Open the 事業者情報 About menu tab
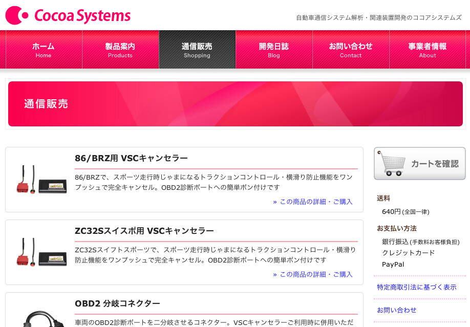 [x=428, y=50]
